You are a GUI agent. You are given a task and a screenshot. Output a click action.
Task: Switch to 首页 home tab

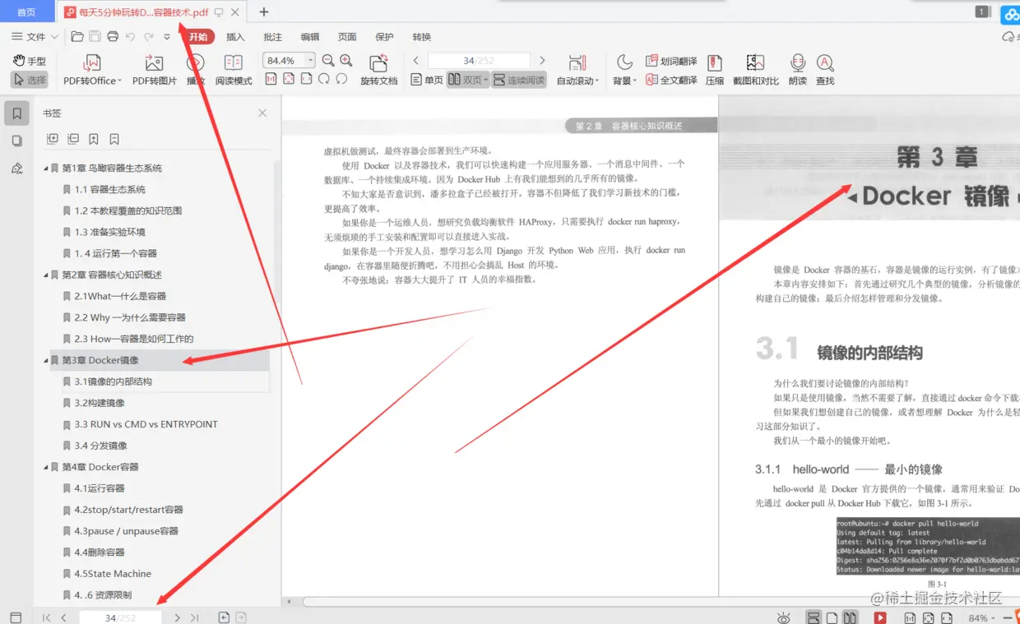click(26, 12)
